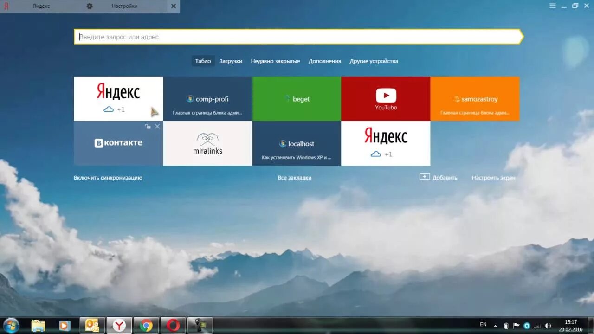Open the volume speaker icon
This screenshot has width=594, height=334.
pos(548,326)
